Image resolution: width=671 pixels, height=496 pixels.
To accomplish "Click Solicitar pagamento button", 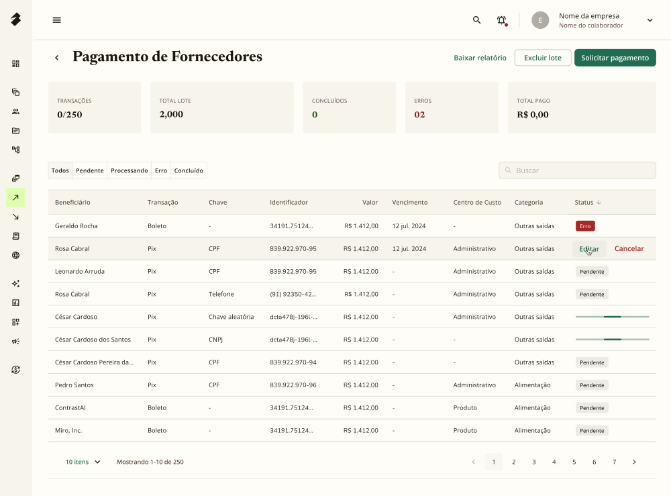I will [615, 58].
